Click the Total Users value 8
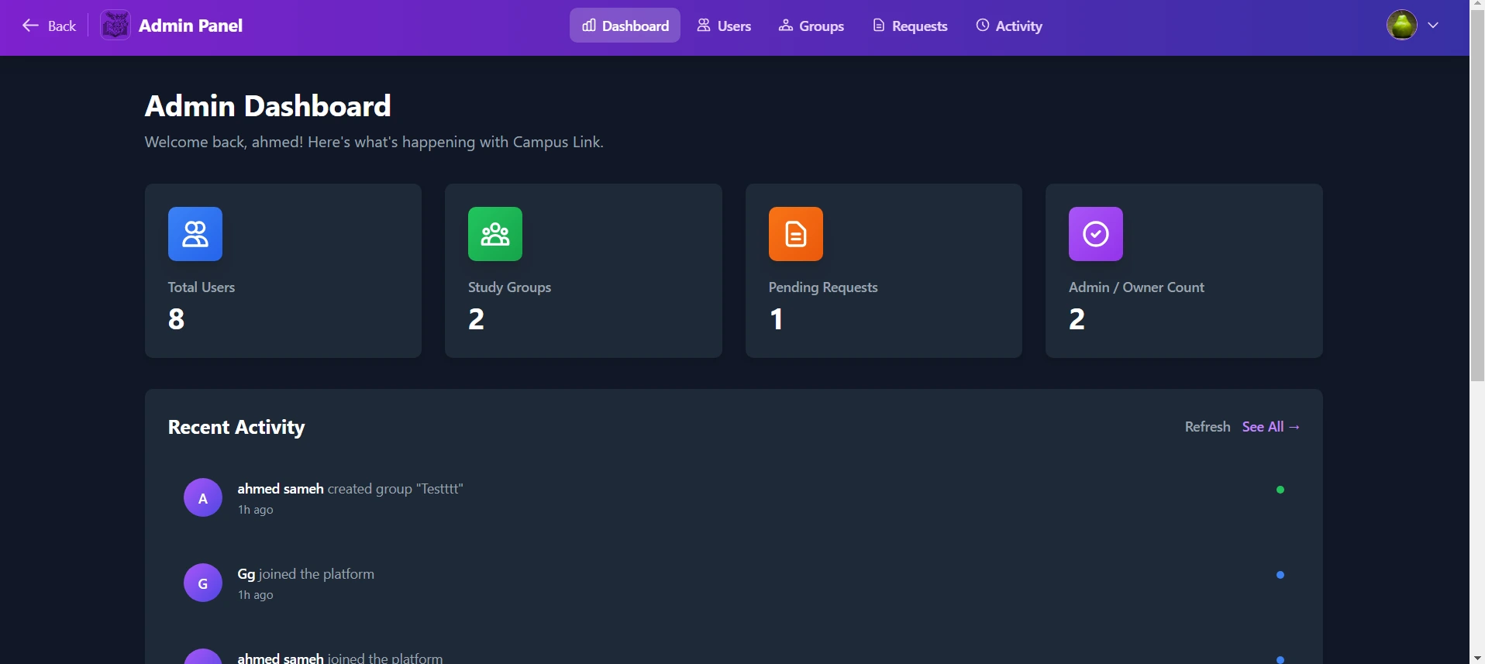Image resolution: width=1485 pixels, height=664 pixels. point(177,319)
